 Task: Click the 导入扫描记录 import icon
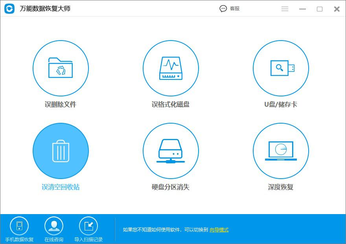pyautogui.click(x=88, y=226)
